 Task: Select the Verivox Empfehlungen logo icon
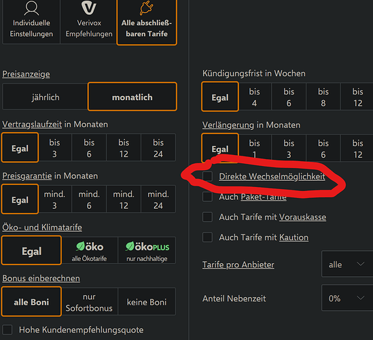coord(89,7)
